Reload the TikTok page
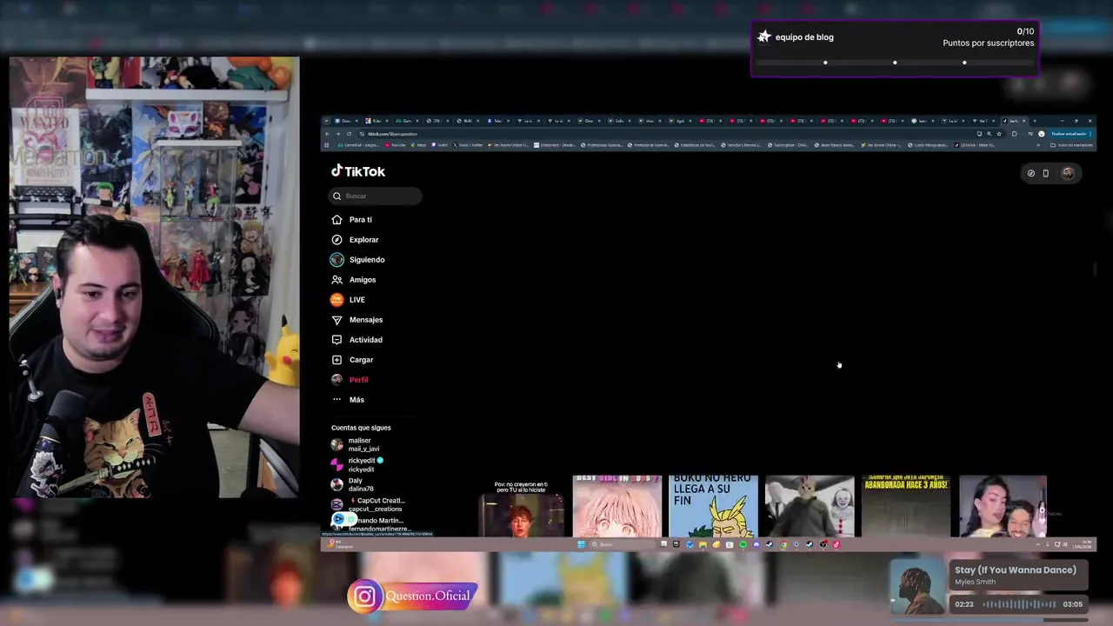 coord(349,134)
